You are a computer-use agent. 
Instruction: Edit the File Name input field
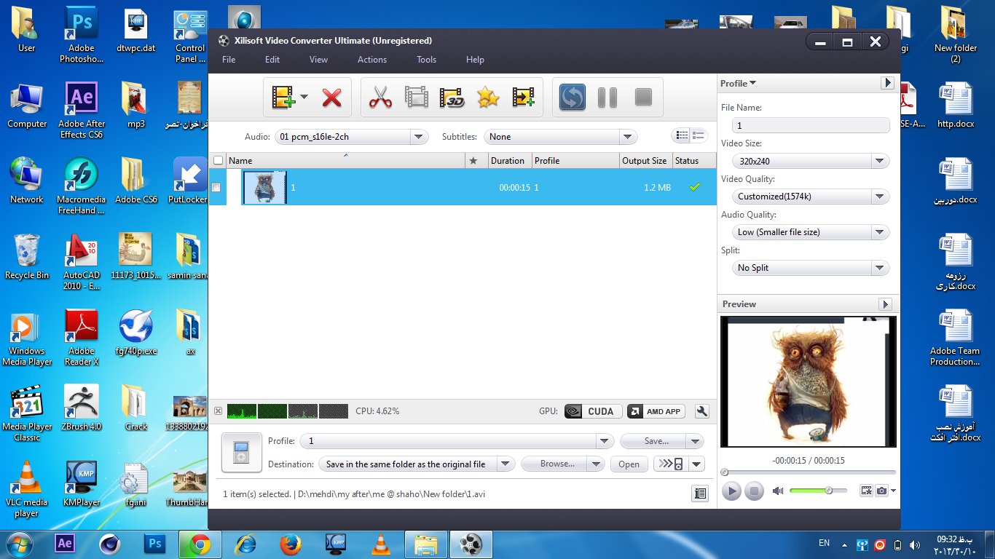tap(810, 125)
